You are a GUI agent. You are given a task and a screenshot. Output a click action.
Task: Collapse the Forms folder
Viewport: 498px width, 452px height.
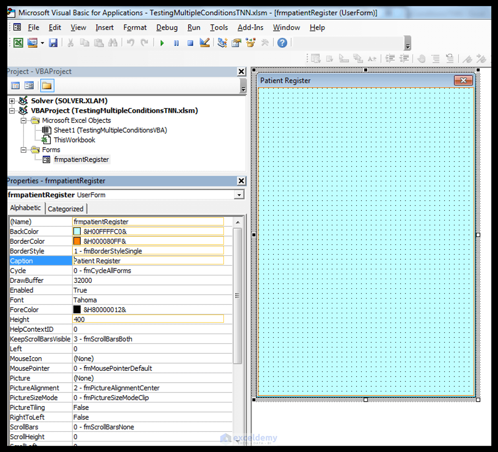(23, 150)
